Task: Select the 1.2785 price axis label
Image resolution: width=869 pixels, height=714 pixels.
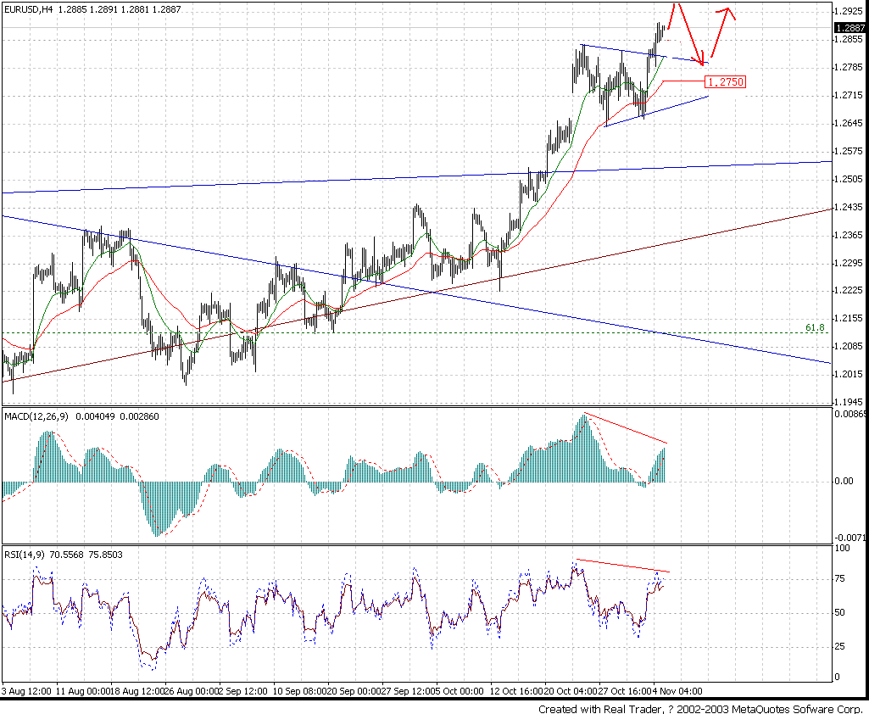Action: (850, 68)
